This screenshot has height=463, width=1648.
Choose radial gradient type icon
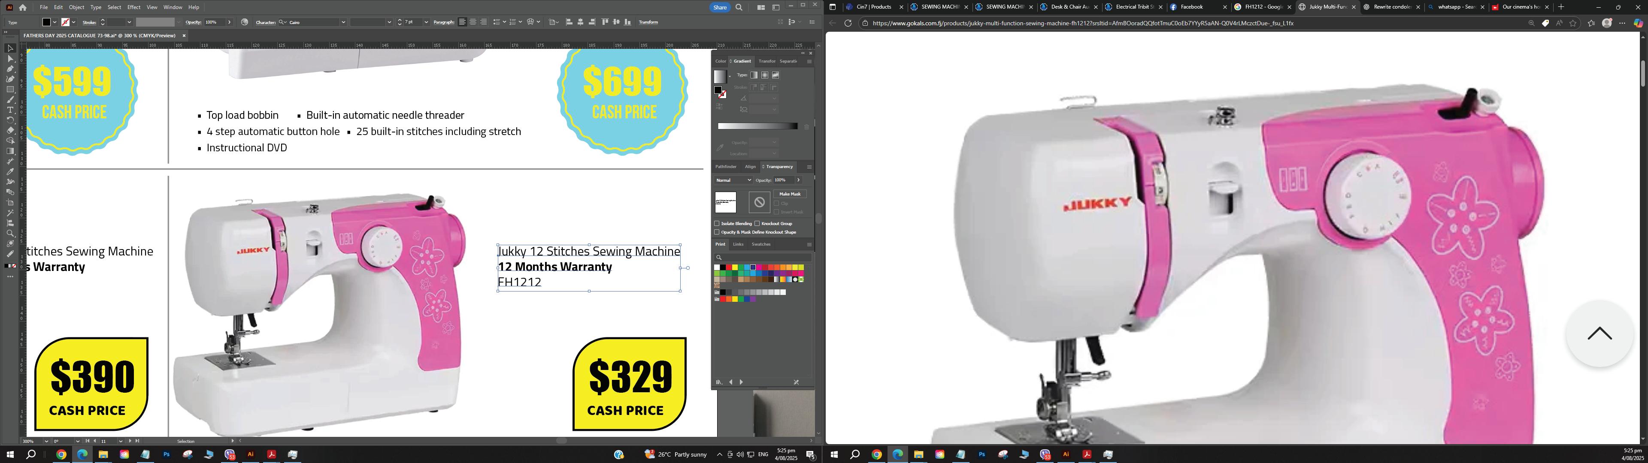[764, 75]
